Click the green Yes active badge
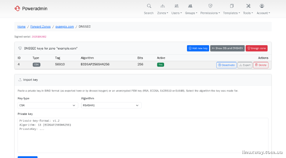This screenshot has height=158, width=286. pos(161,65)
